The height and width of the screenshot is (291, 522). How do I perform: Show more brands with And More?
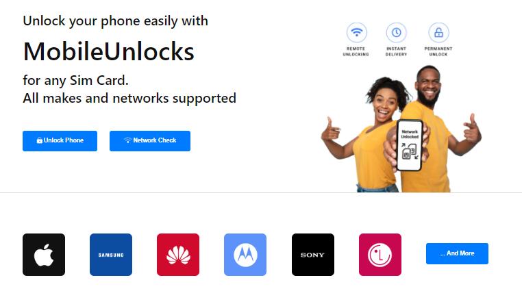pos(457,254)
